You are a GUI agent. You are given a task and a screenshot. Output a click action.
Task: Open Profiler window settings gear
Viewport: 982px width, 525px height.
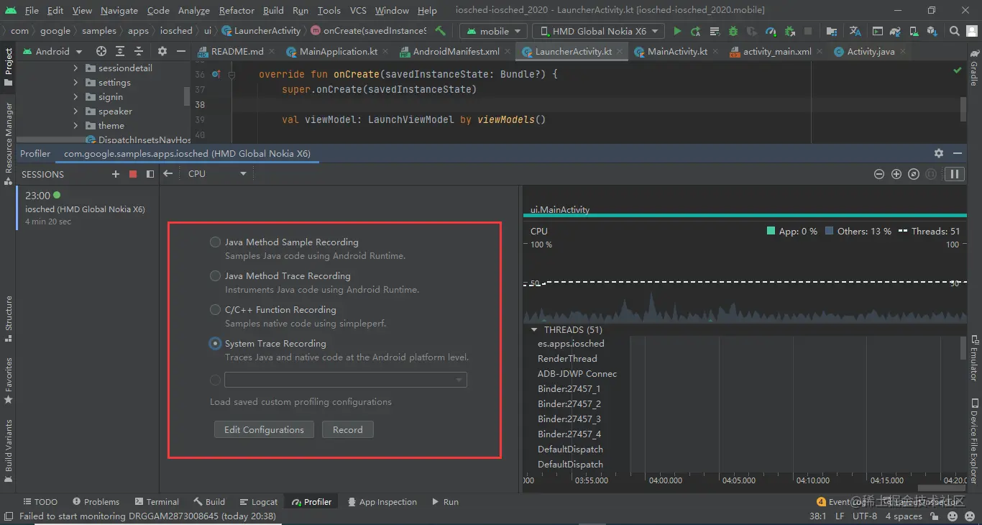[x=939, y=153]
